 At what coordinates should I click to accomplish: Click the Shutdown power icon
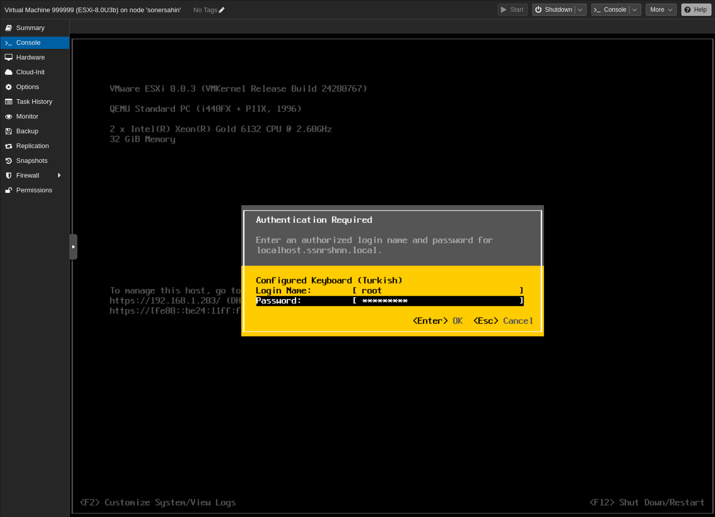pos(538,9)
